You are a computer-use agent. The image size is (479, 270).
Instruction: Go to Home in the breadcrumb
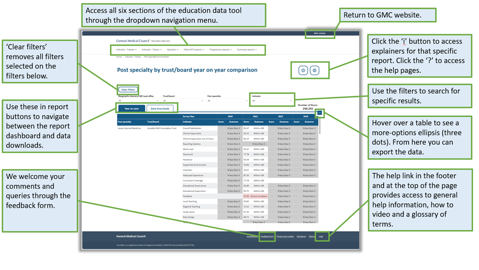pyautogui.click(x=119, y=57)
